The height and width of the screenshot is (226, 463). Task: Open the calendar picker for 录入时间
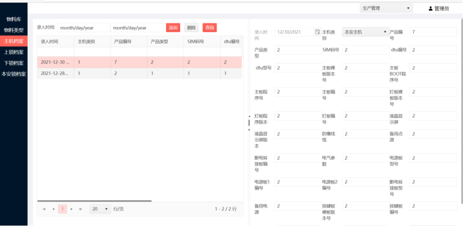point(318,32)
